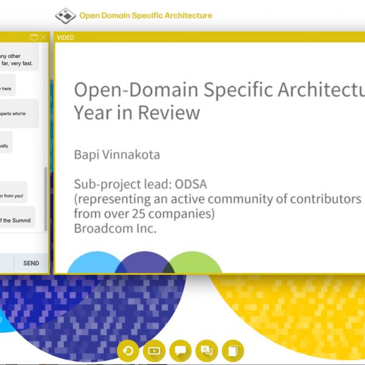Click the chat message input field
Screen dimensions: 365x365
[6, 263]
